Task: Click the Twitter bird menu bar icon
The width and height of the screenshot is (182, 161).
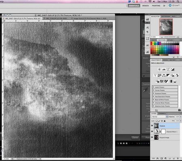Action: click(129, 2)
